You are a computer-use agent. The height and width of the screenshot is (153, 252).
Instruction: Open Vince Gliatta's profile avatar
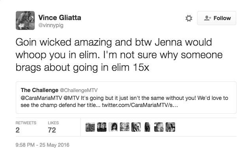tap(25, 20)
